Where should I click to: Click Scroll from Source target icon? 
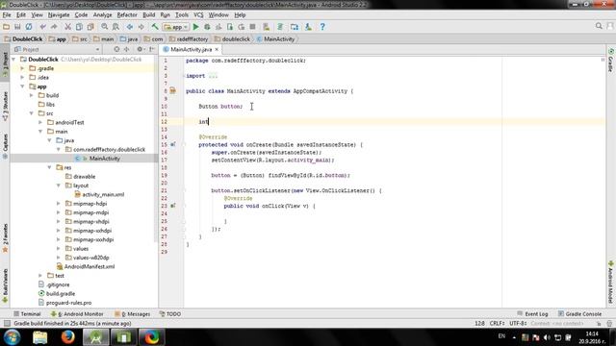pyautogui.click(x=116, y=49)
